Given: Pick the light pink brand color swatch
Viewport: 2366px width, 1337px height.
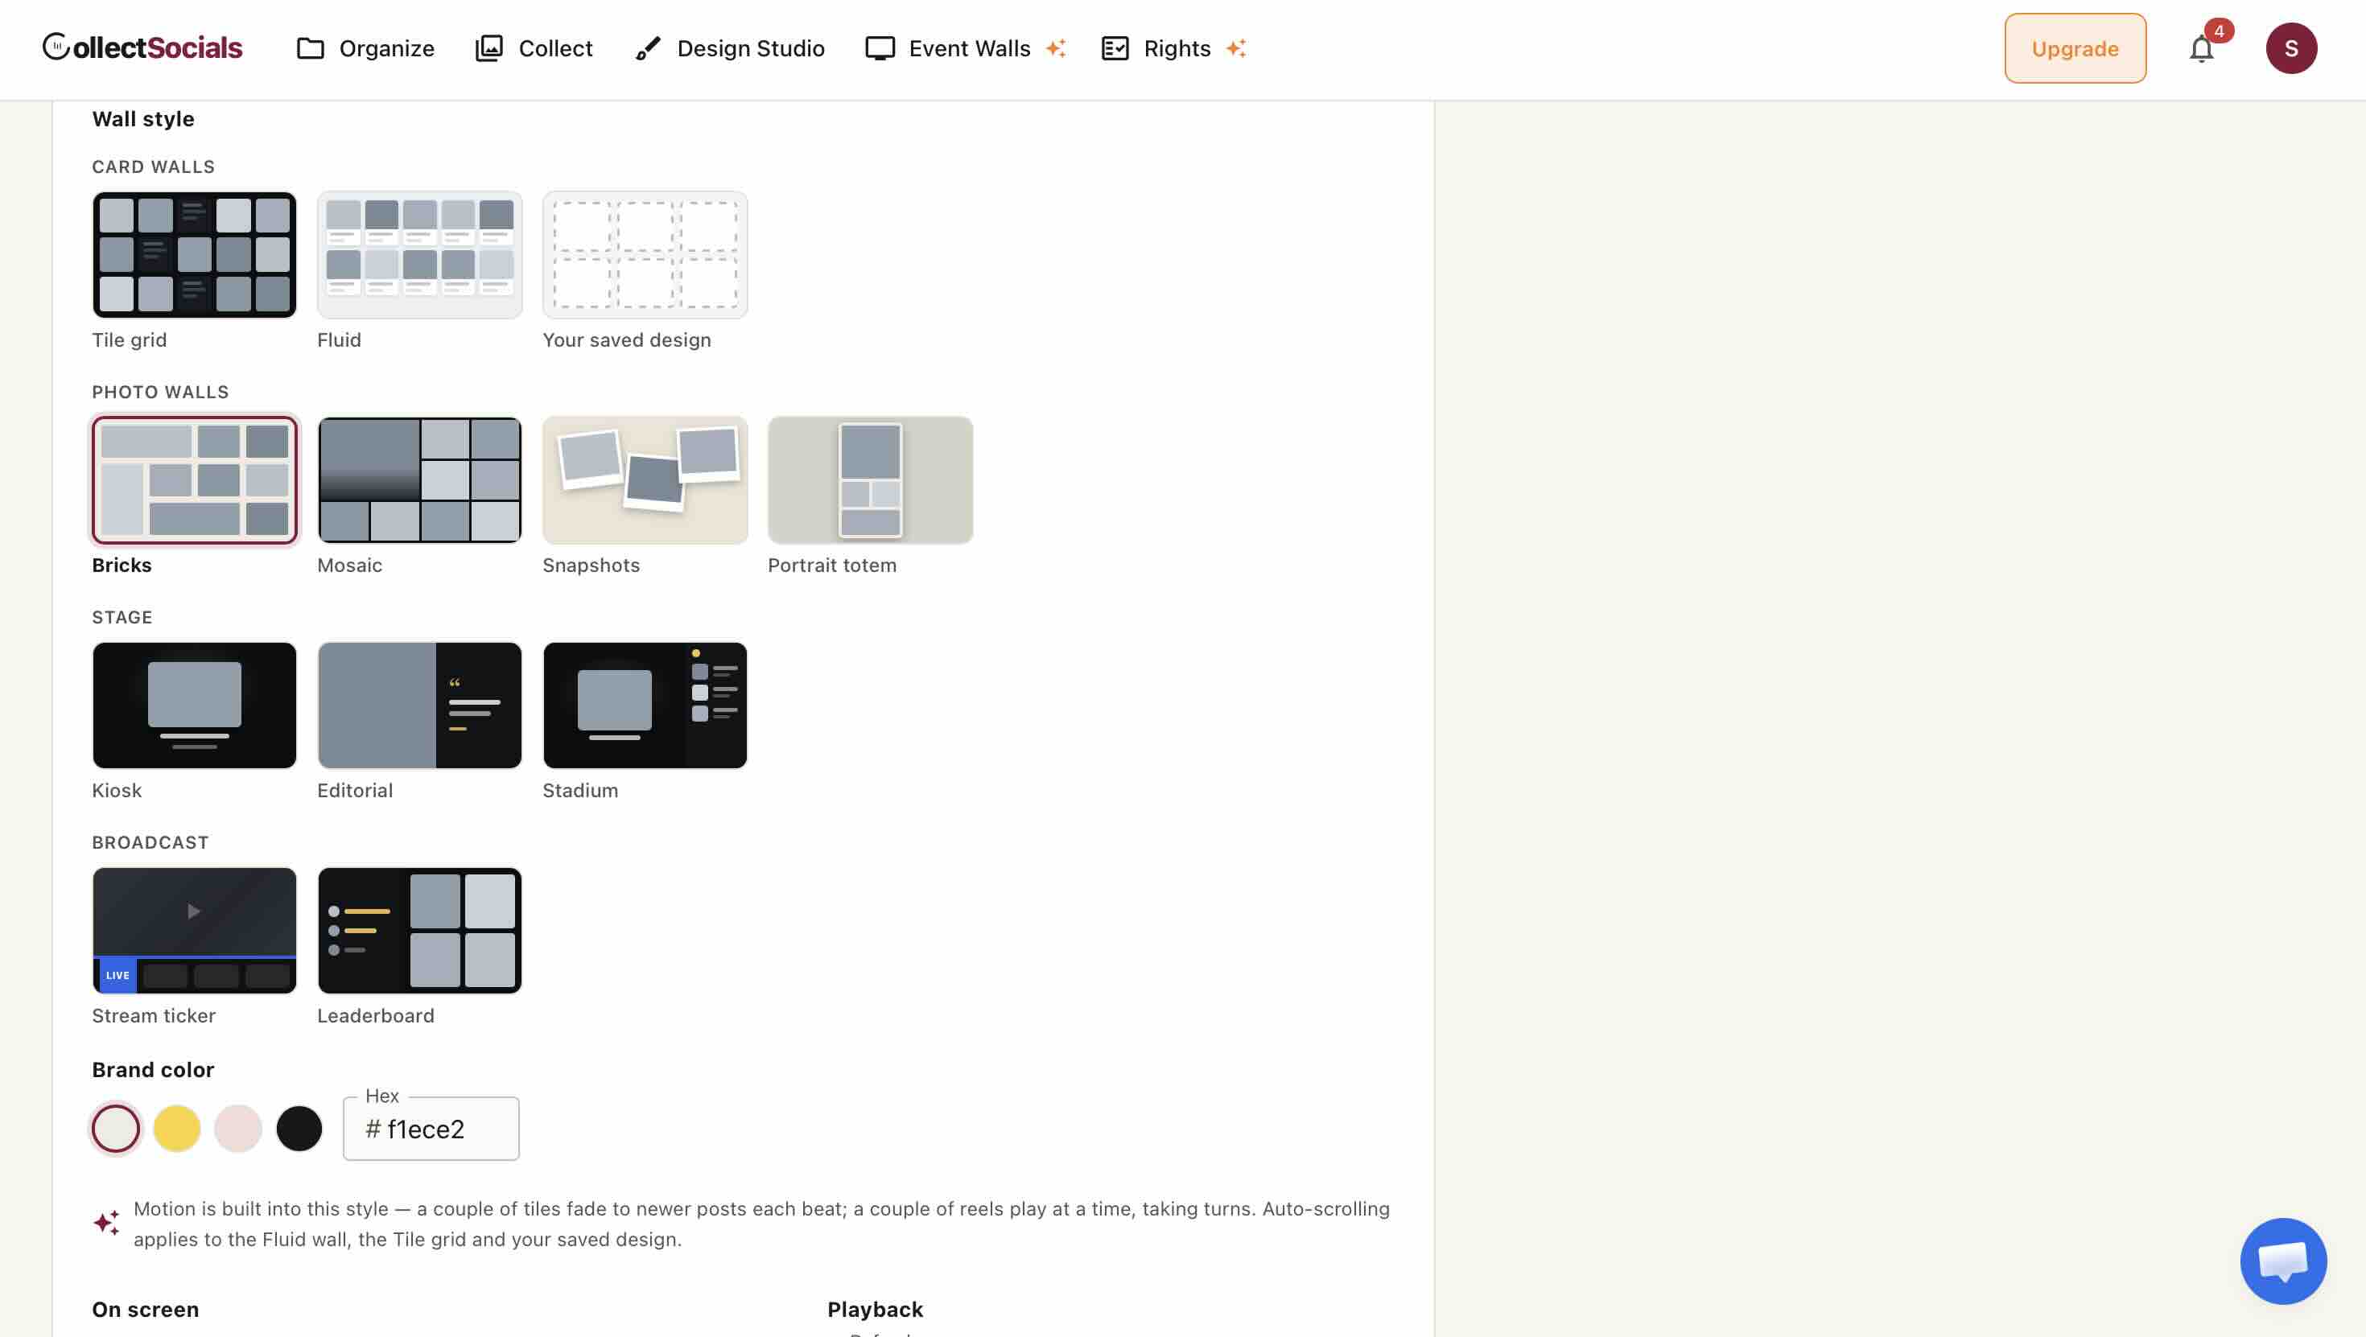Looking at the screenshot, I should 238,1129.
